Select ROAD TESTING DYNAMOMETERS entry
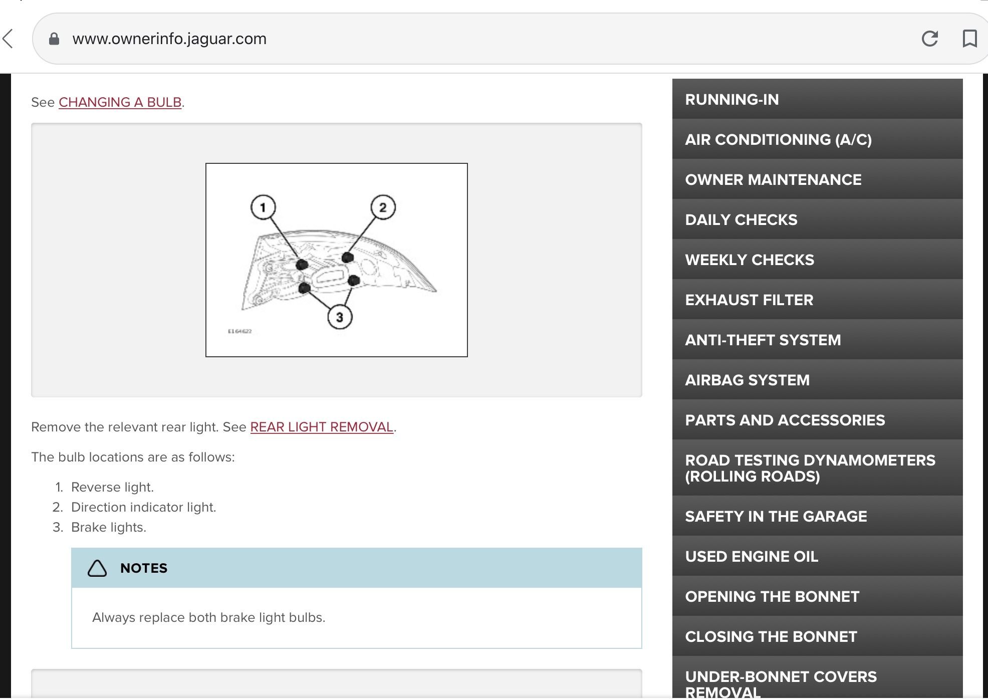988x699 pixels. point(817,468)
